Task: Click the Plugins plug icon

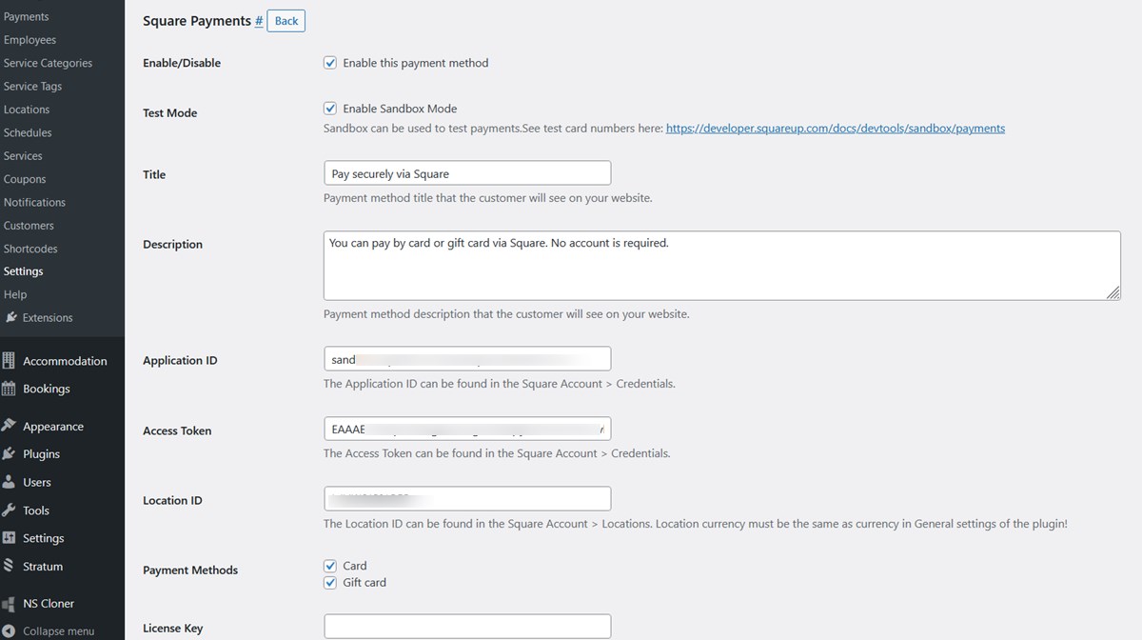Action: (9, 454)
